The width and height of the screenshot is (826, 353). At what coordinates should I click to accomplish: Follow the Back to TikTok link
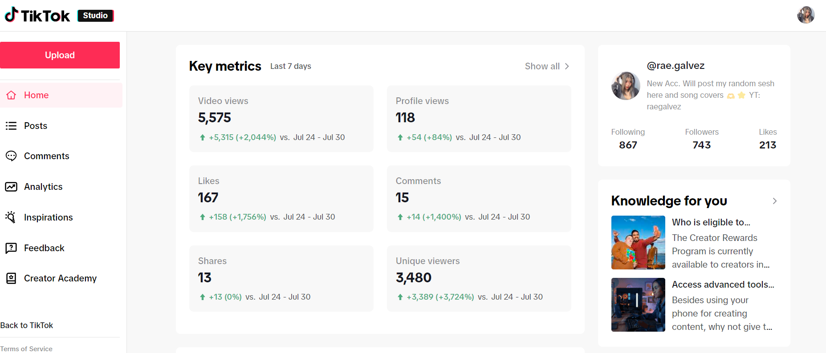pyautogui.click(x=27, y=325)
